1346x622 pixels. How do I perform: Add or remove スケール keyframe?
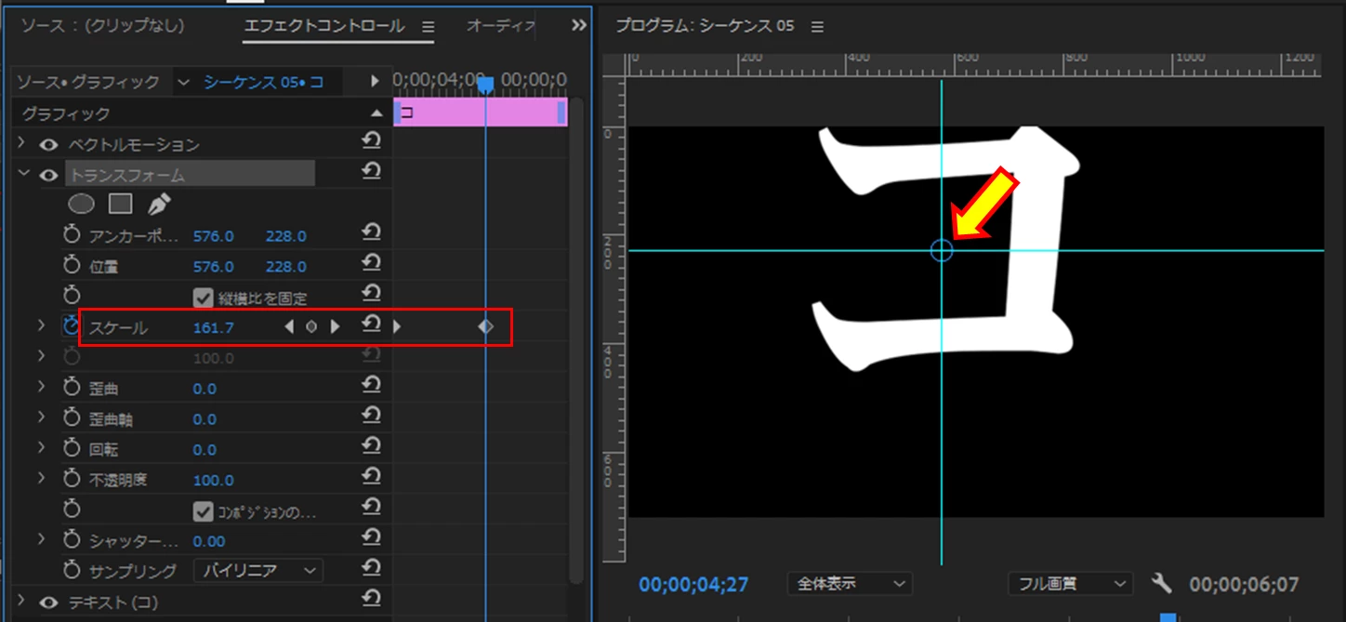tap(312, 327)
